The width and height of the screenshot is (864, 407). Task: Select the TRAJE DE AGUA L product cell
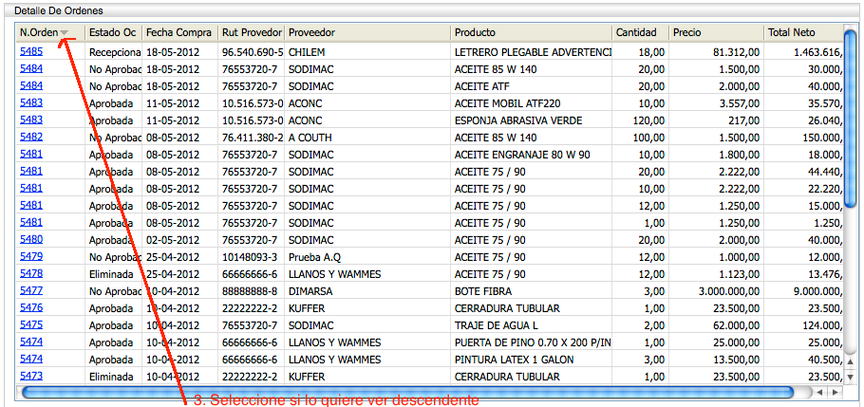pyautogui.click(x=531, y=325)
